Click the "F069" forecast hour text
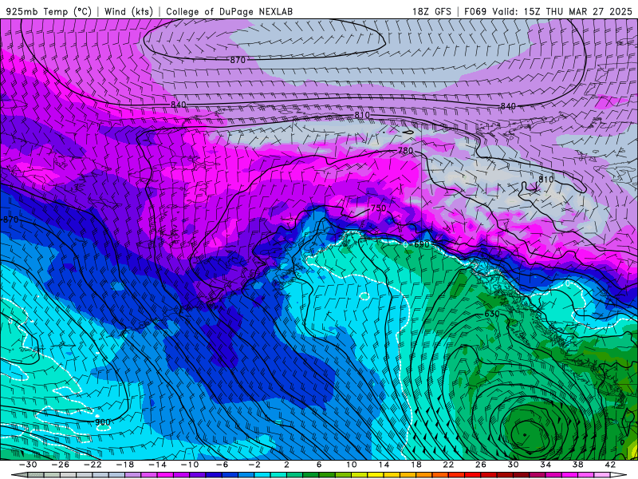 (x=475, y=11)
